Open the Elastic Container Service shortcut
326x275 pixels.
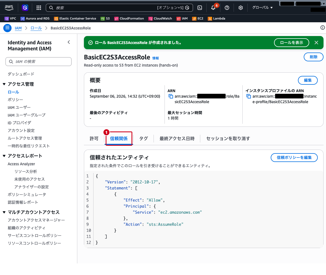[x=75, y=18]
